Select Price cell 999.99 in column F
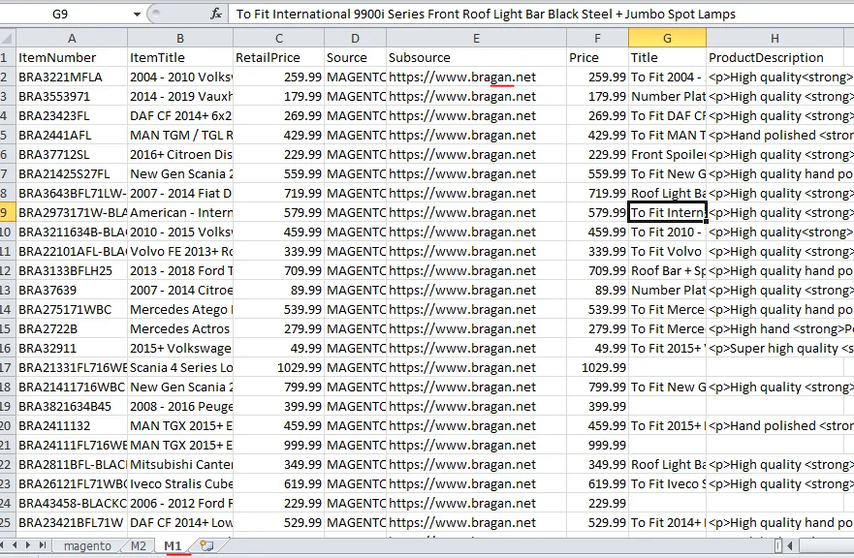The image size is (854, 558). [597, 446]
